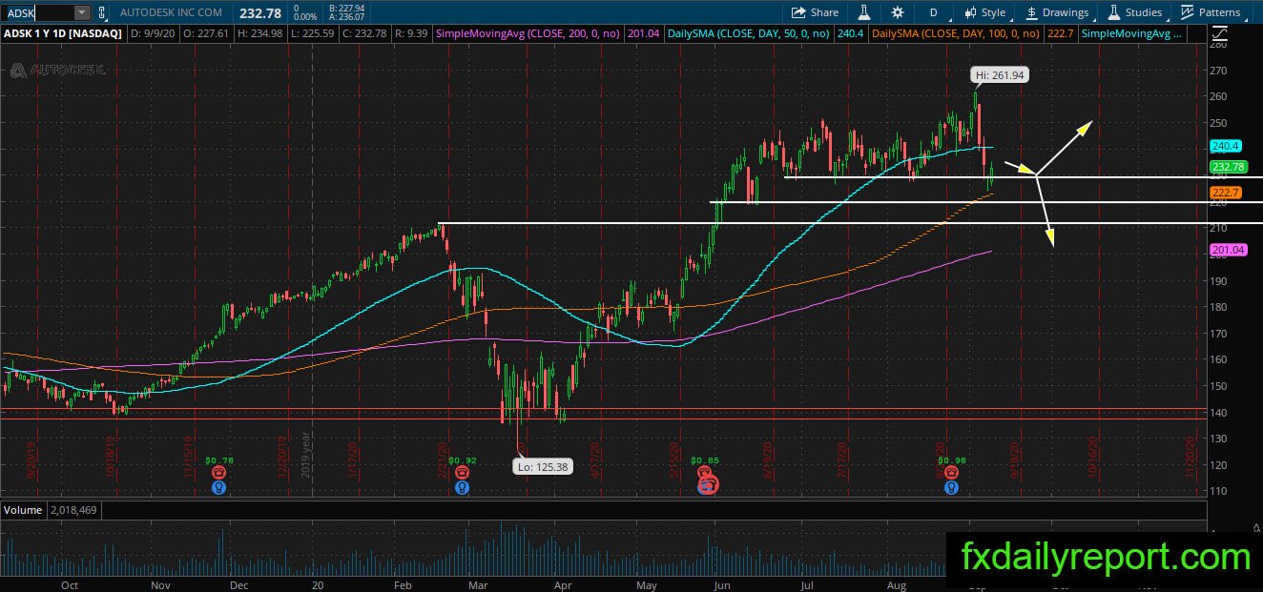Click the 150 price axis label
Viewport: 1263px width, 592px height.
(1218, 386)
